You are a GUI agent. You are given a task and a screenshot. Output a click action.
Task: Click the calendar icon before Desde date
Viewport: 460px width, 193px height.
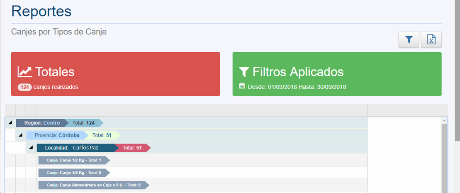click(243, 86)
